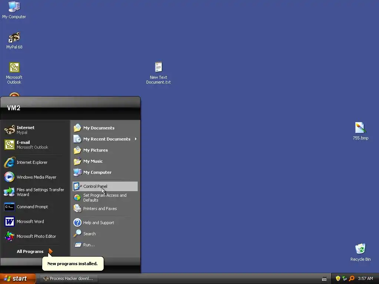Launch Microsoft Word from Start menu
Screen dimensions: 379x284
coord(35,222)
